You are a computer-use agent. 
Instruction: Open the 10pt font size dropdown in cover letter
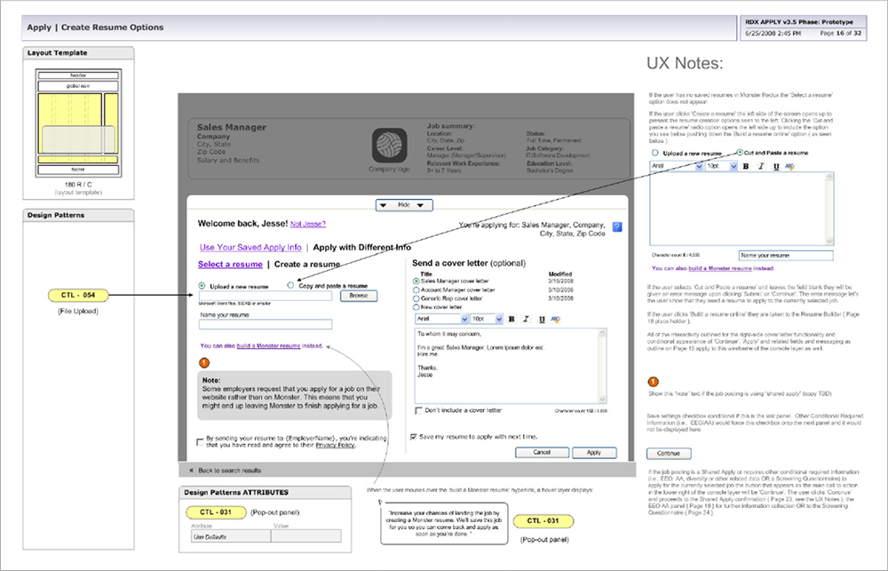(487, 320)
